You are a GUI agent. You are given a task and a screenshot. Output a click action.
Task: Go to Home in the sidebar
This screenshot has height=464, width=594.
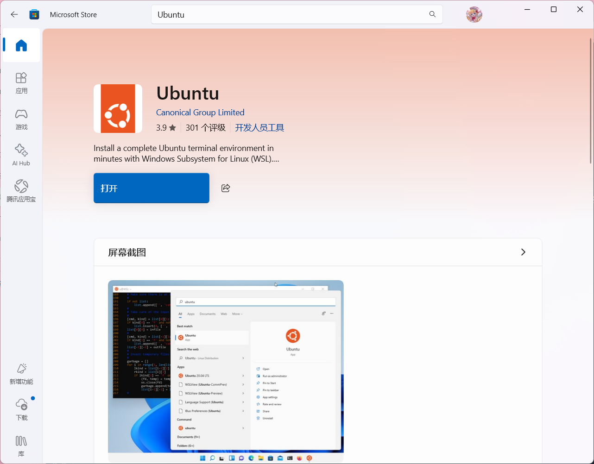21,45
